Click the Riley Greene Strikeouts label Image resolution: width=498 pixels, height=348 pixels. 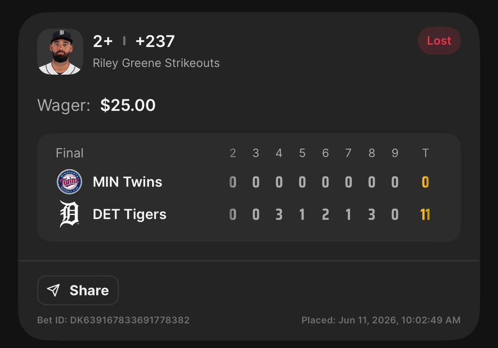(x=156, y=63)
